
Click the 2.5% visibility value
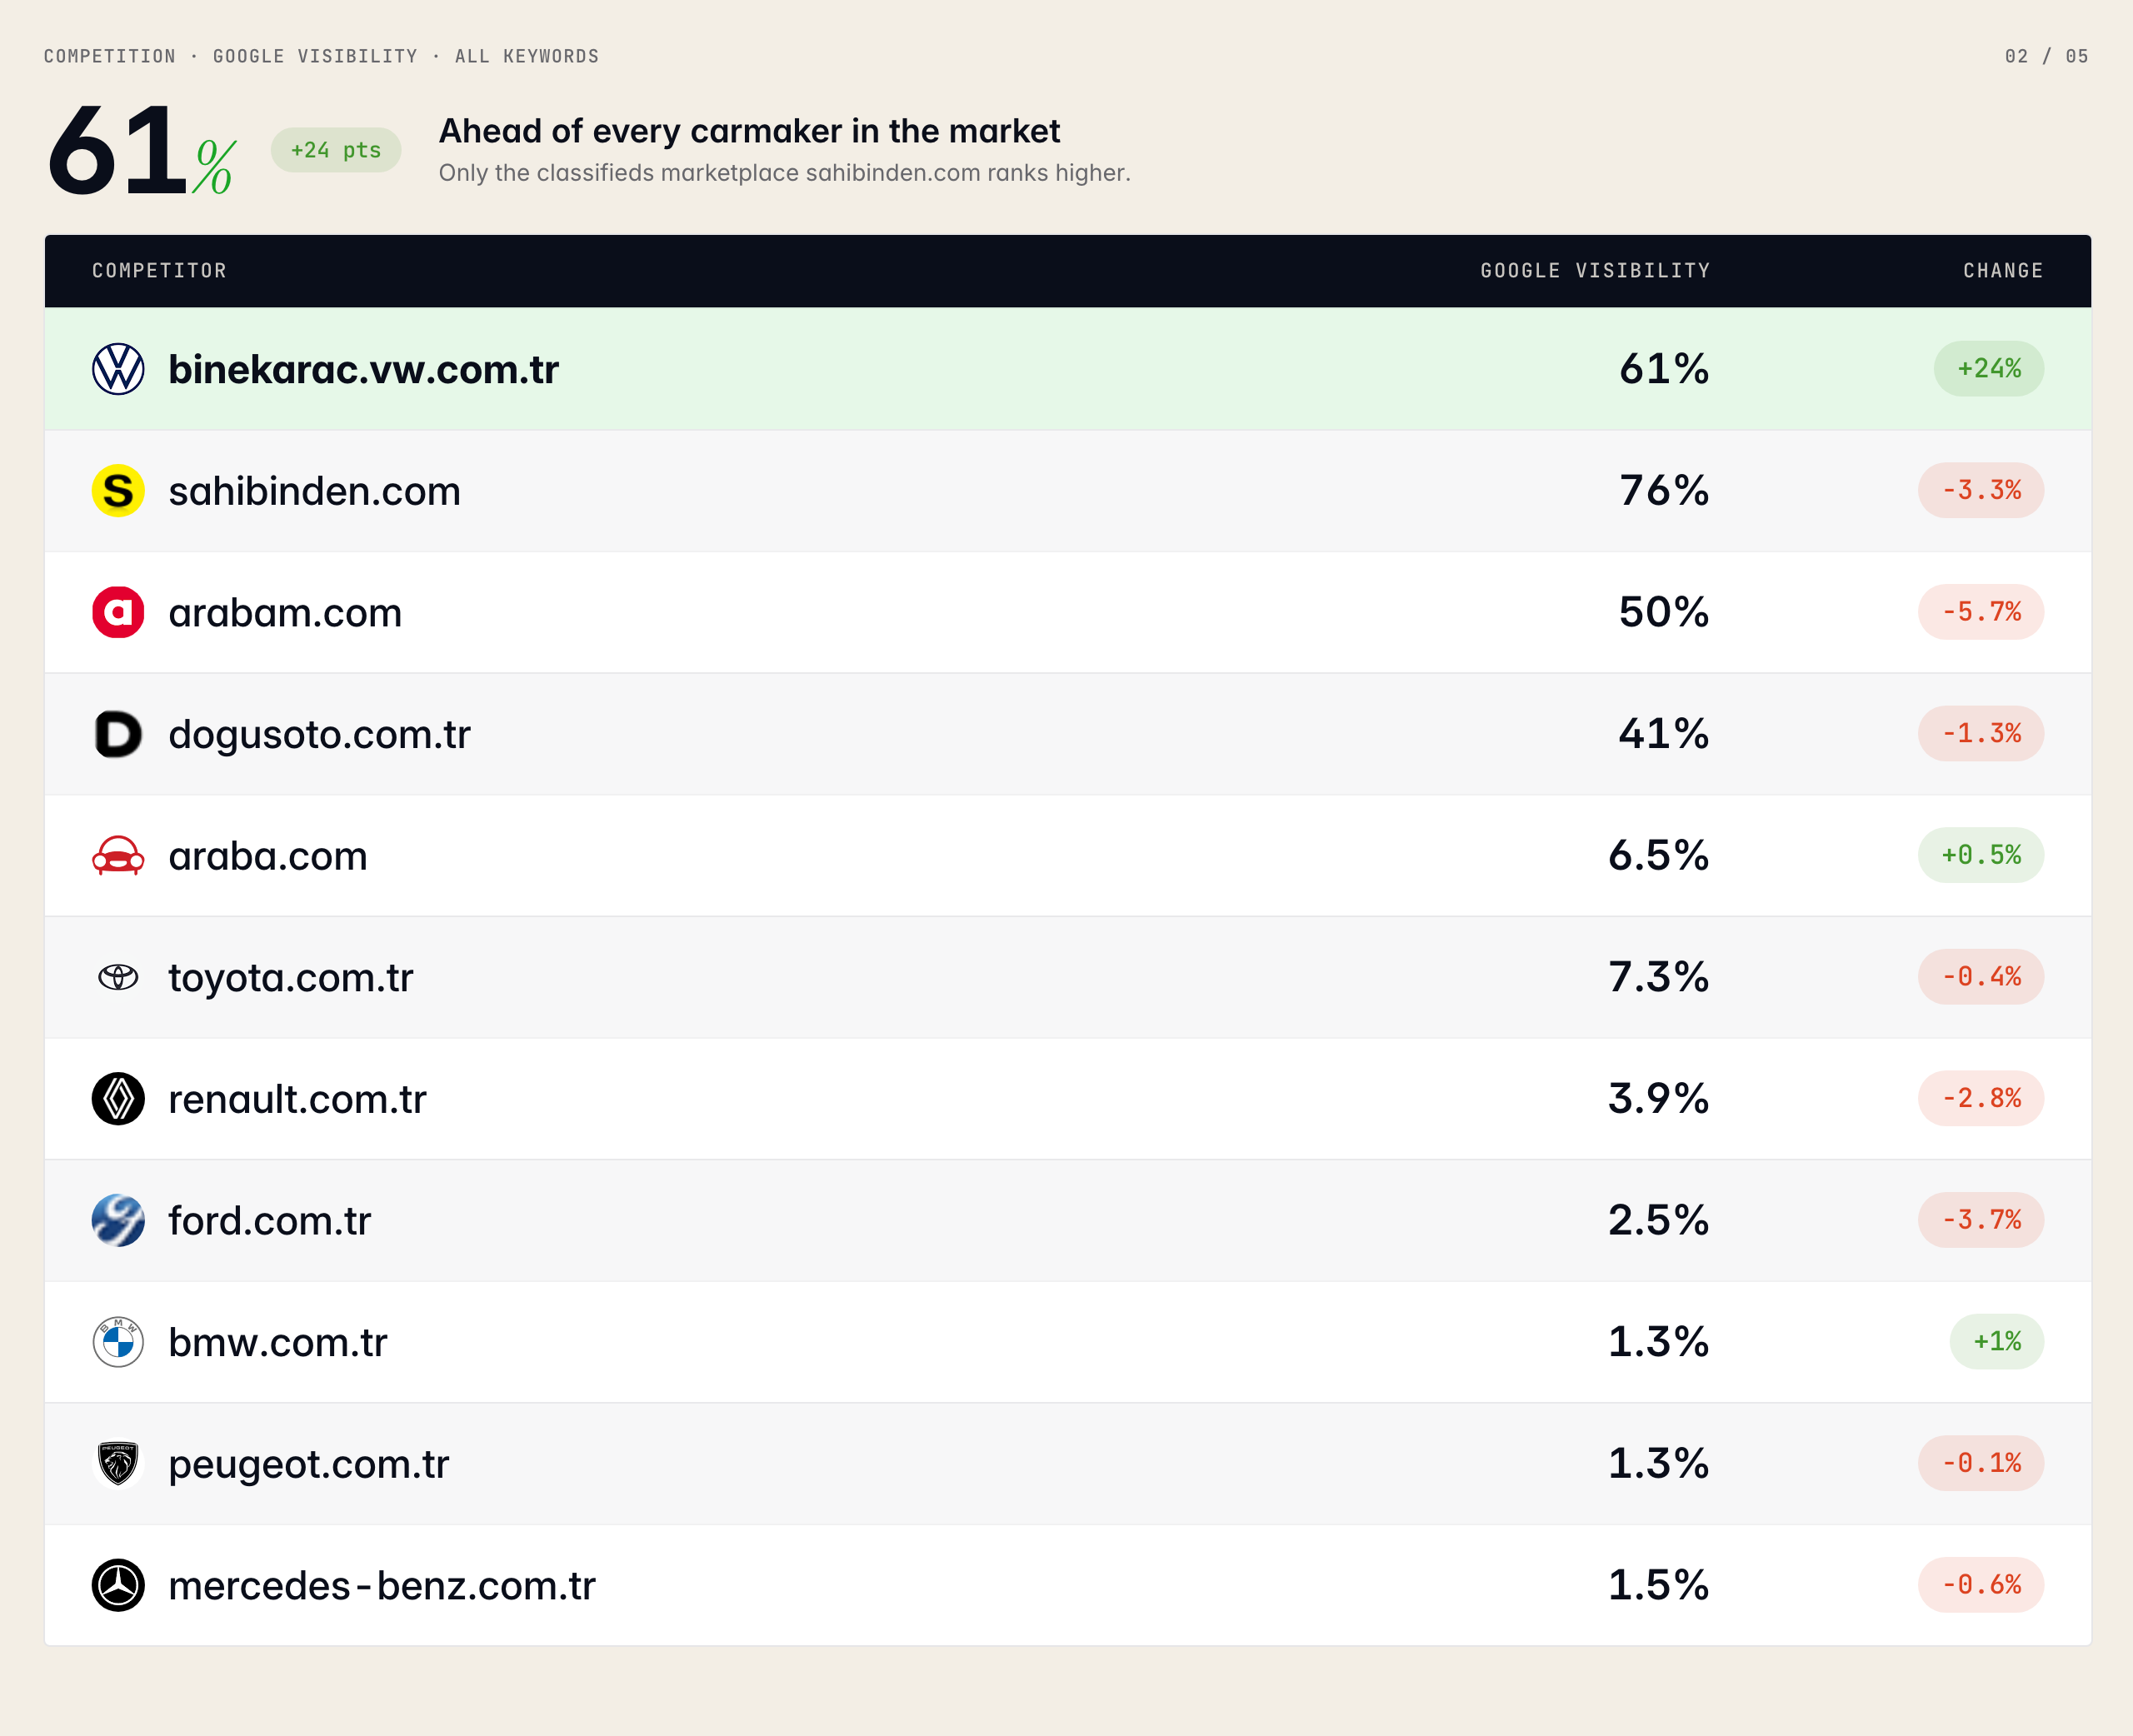click(x=1659, y=1220)
